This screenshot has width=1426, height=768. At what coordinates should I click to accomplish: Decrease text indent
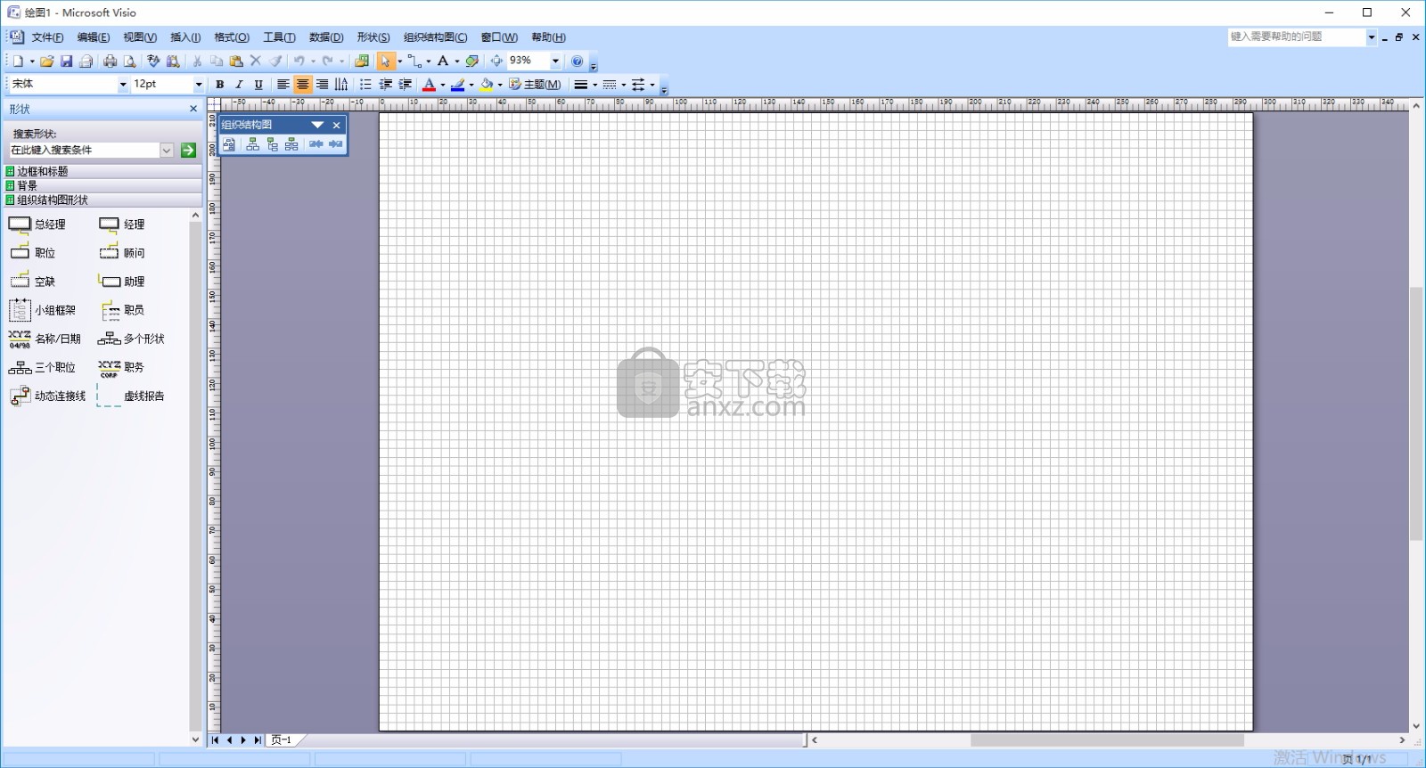(385, 85)
